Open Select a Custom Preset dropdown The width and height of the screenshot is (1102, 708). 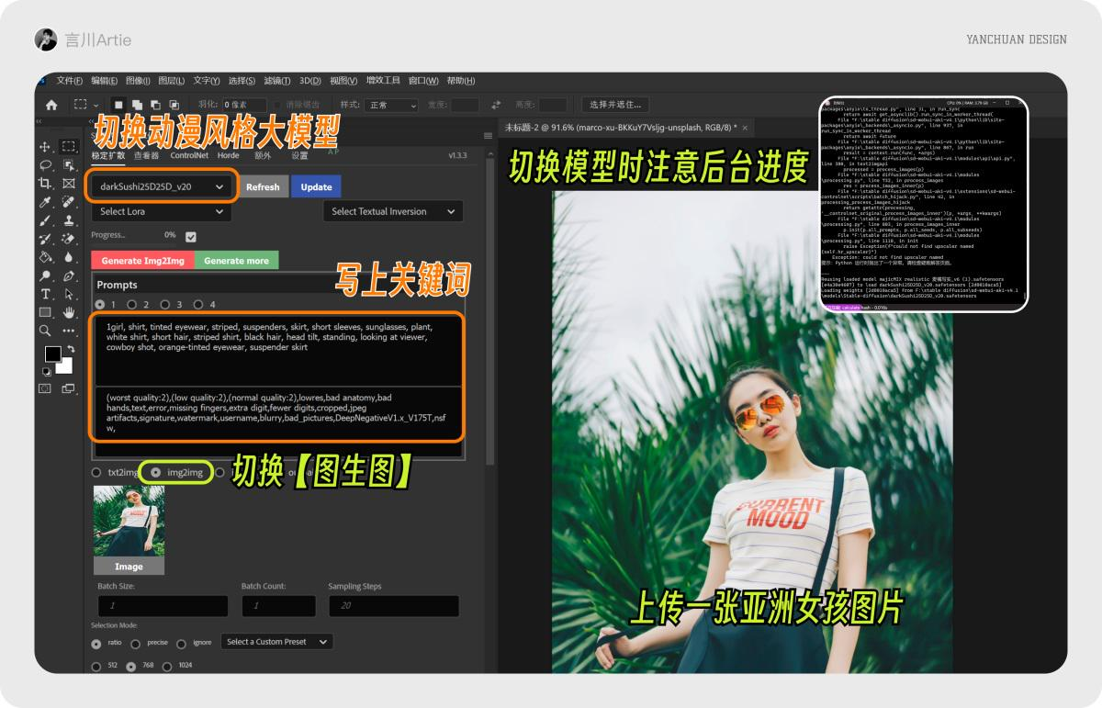point(275,642)
